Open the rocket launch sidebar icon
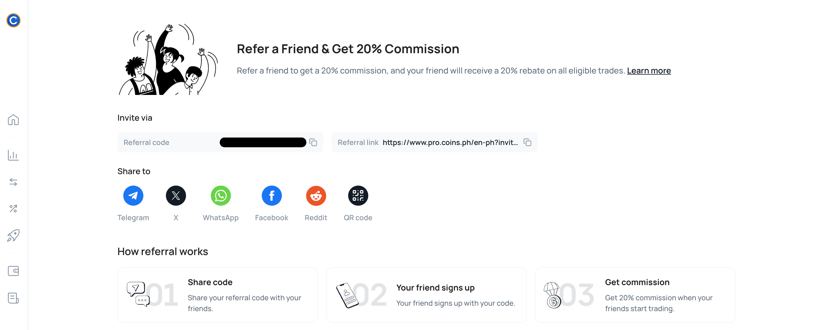Viewport: 824px width, 330px height. tap(13, 235)
